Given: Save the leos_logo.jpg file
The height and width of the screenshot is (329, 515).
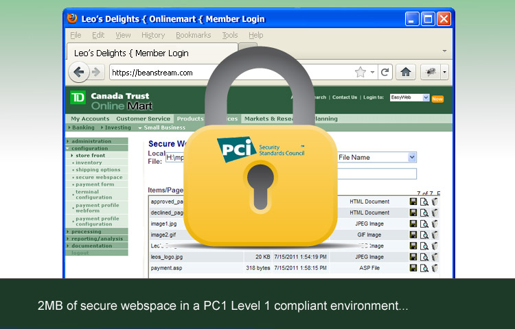Looking at the screenshot, I should 413,256.
